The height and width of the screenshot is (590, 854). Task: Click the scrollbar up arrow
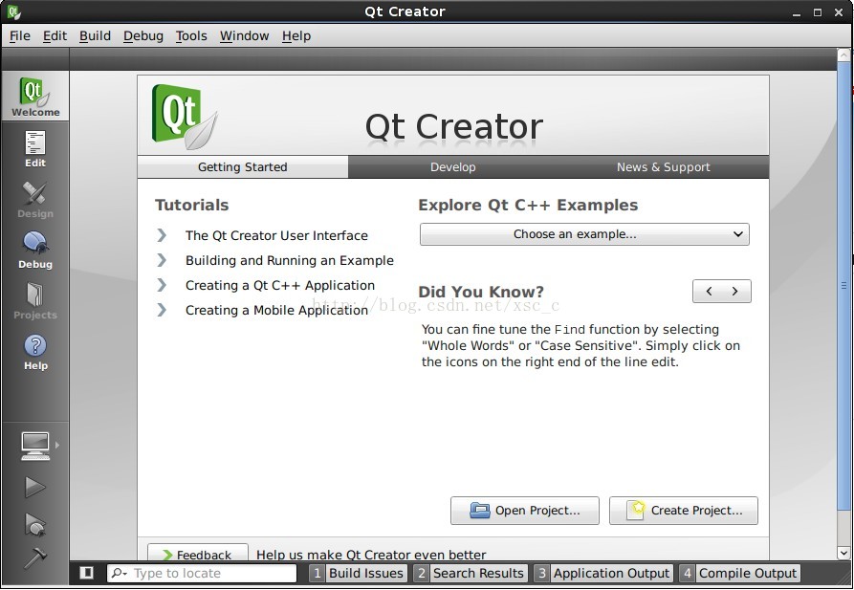tap(843, 55)
